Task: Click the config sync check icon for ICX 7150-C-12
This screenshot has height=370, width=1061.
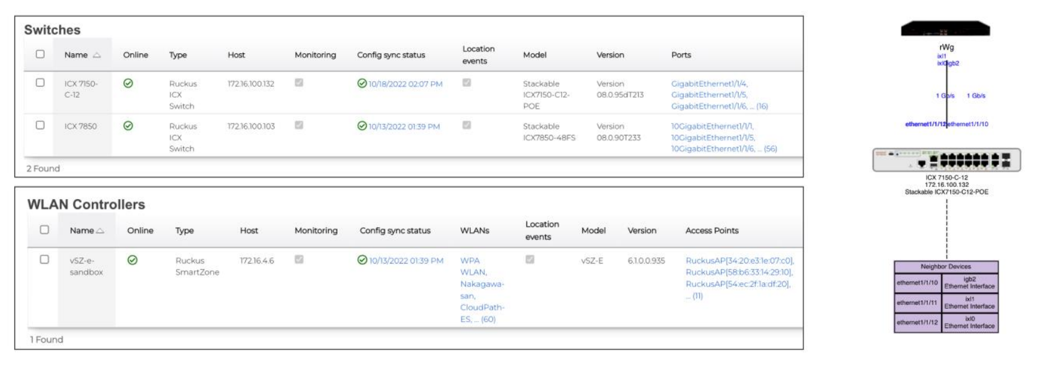Action: [x=362, y=83]
